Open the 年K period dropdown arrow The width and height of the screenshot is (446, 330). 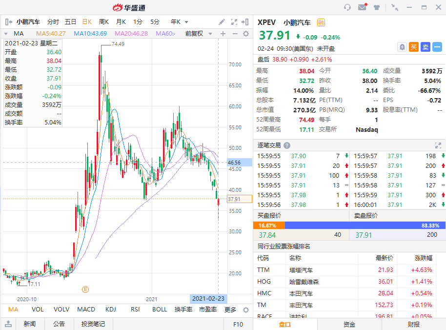click(186, 22)
